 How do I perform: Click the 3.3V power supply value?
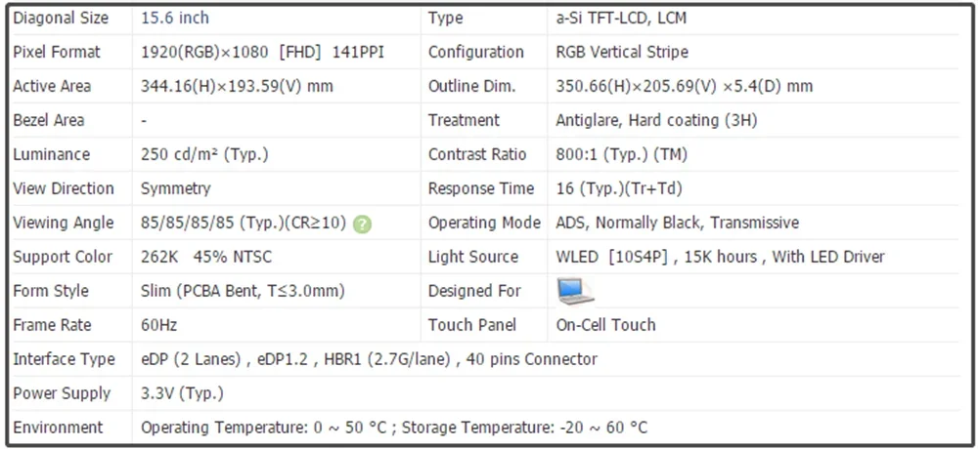(182, 393)
